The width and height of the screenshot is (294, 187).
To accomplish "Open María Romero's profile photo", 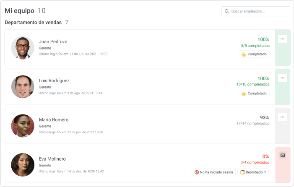I will pyautogui.click(x=23, y=126).
